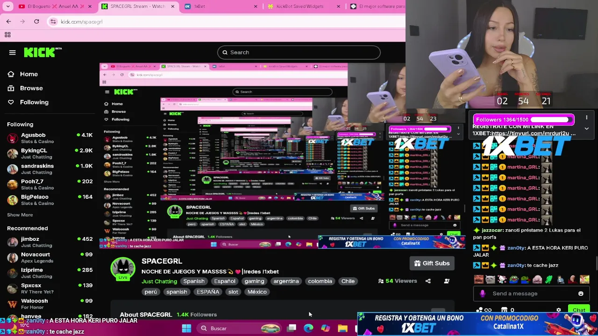Reload the page with the refresh icon
This screenshot has width=598, height=336.
click(x=36, y=21)
